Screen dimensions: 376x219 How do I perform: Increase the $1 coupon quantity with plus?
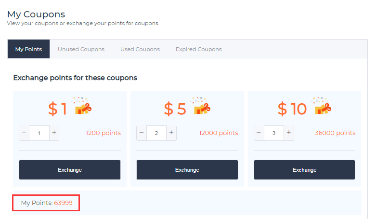[54, 133]
